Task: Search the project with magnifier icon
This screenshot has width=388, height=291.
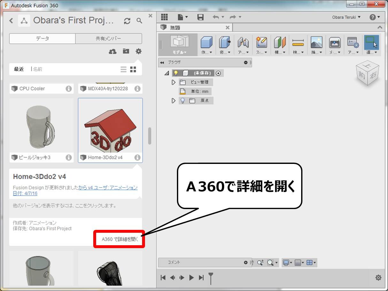Action: point(139,20)
